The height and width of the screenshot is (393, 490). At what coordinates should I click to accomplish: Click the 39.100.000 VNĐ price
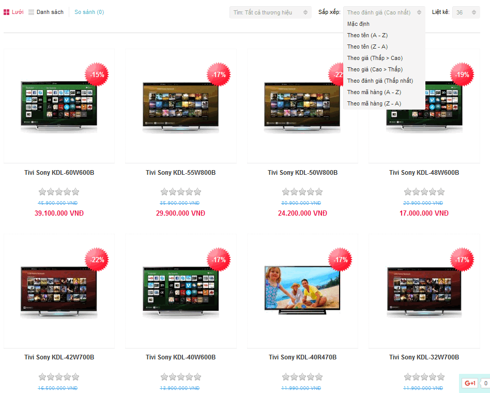point(59,213)
